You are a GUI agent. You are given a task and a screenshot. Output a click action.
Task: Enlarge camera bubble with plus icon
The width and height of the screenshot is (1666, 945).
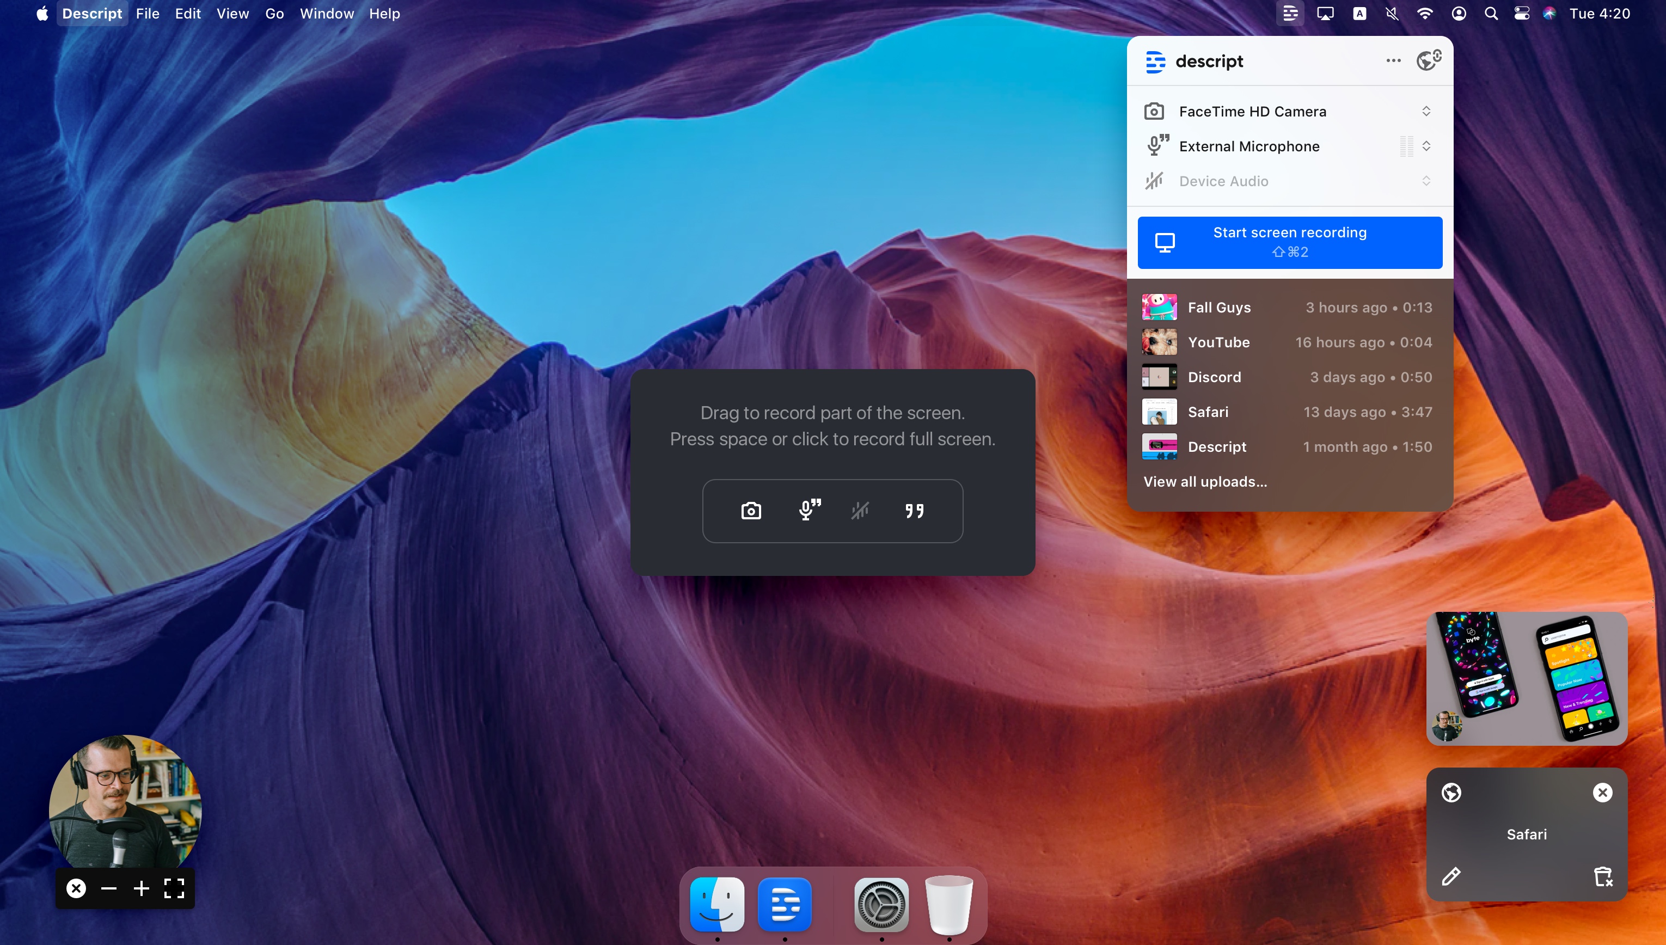(141, 888)
